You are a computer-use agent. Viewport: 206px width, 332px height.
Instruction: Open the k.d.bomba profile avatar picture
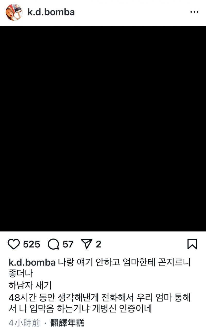(x=14, y=12)
